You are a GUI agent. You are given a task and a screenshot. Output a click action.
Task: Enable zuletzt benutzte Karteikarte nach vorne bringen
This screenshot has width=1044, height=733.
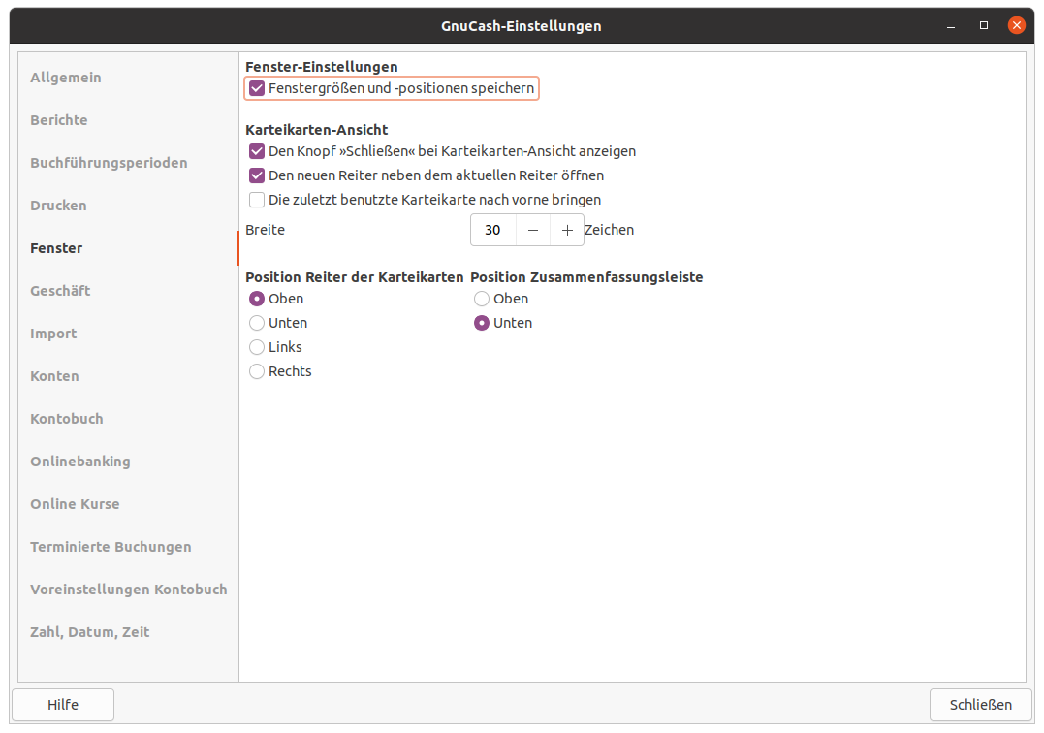point(257,200)
